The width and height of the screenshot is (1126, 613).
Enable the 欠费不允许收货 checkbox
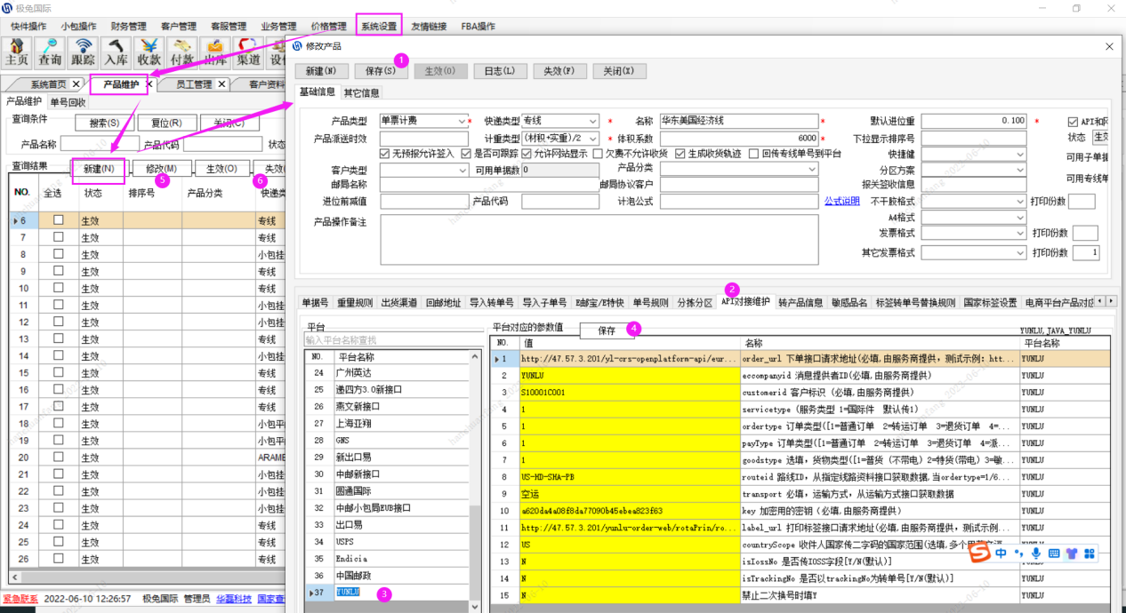[x=599, y=153]
